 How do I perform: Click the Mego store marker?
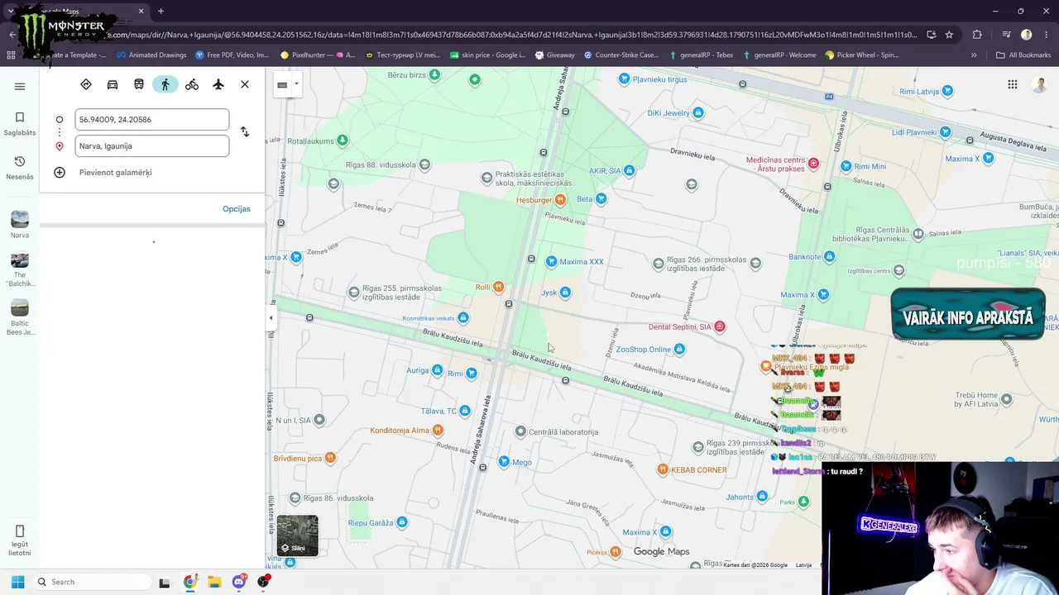[505, 462]
